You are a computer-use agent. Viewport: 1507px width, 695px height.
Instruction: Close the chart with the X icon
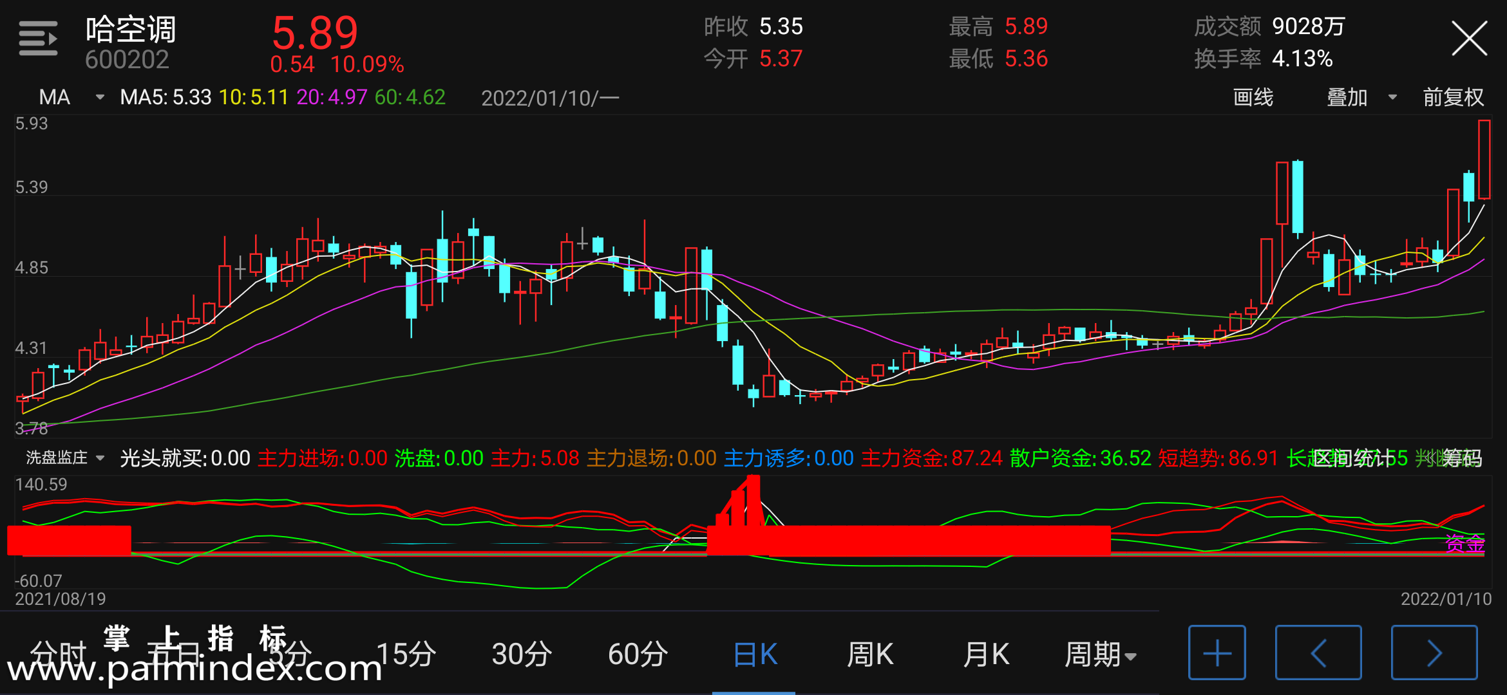click(x=1469, y=39)
